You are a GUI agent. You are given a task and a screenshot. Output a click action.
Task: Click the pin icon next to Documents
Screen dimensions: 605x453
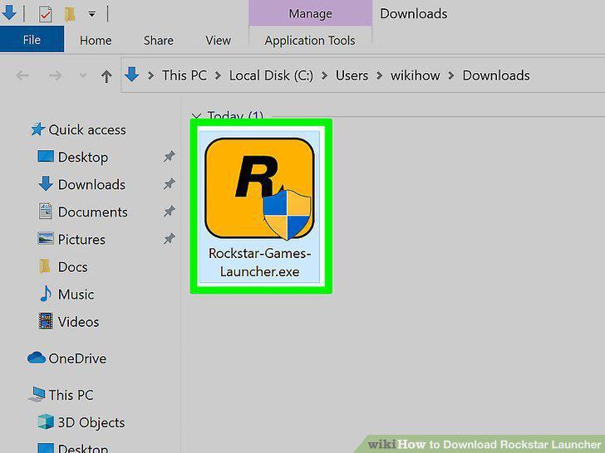tap(169, 211)
